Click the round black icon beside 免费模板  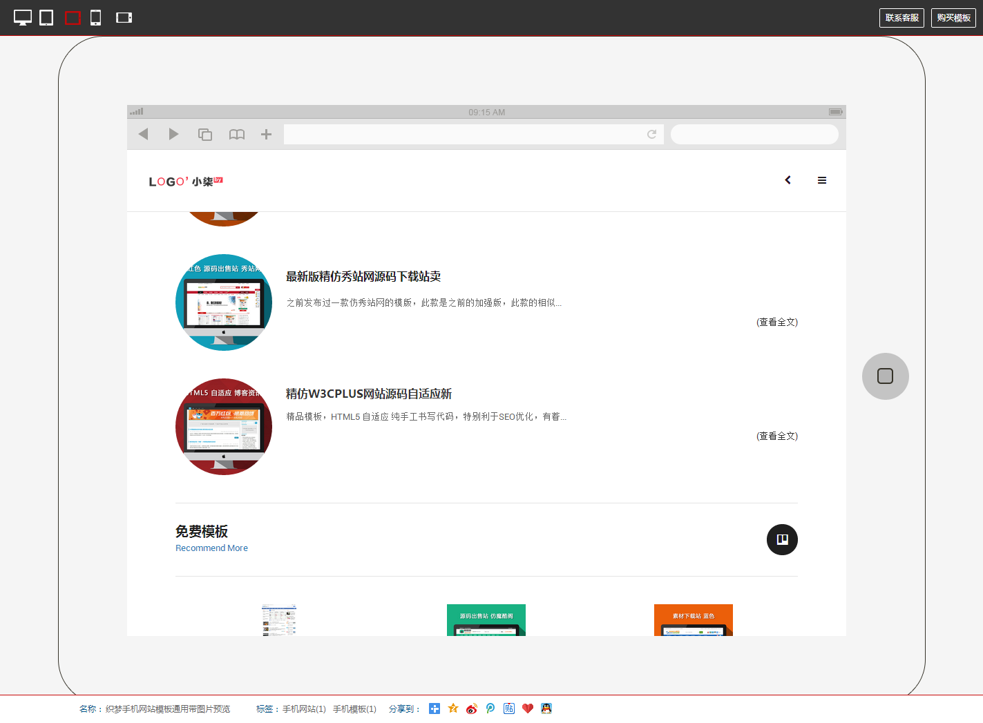(x=782, y=539)
